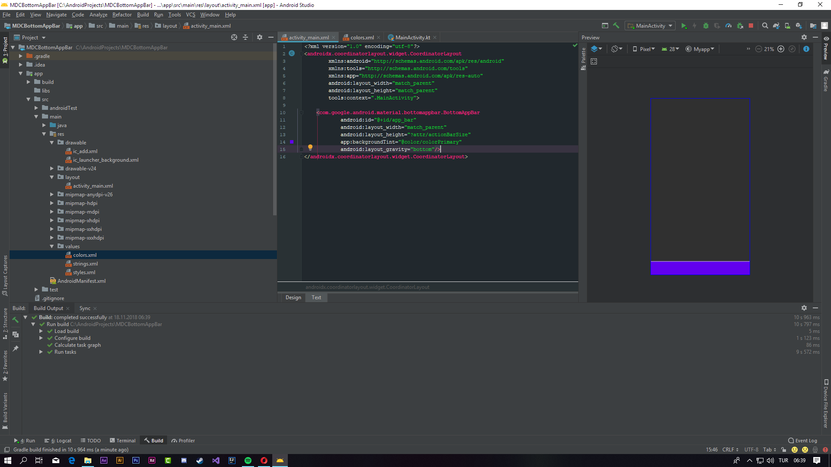Open the MainActivity run configuration dropdown
This screenshot has height=467, width=831.
coord(650,26)
